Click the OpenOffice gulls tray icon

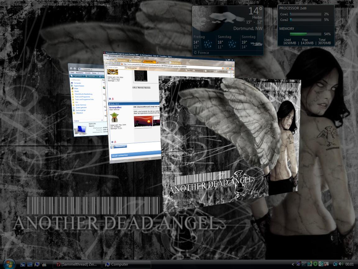pyautogui.click(x=304, y=264)
